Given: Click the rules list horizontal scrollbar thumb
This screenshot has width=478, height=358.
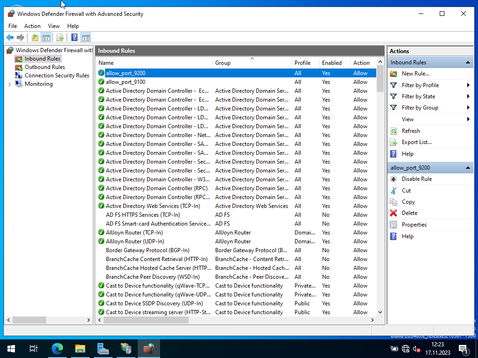Looking at the screenshot, I should click(146, 320).
